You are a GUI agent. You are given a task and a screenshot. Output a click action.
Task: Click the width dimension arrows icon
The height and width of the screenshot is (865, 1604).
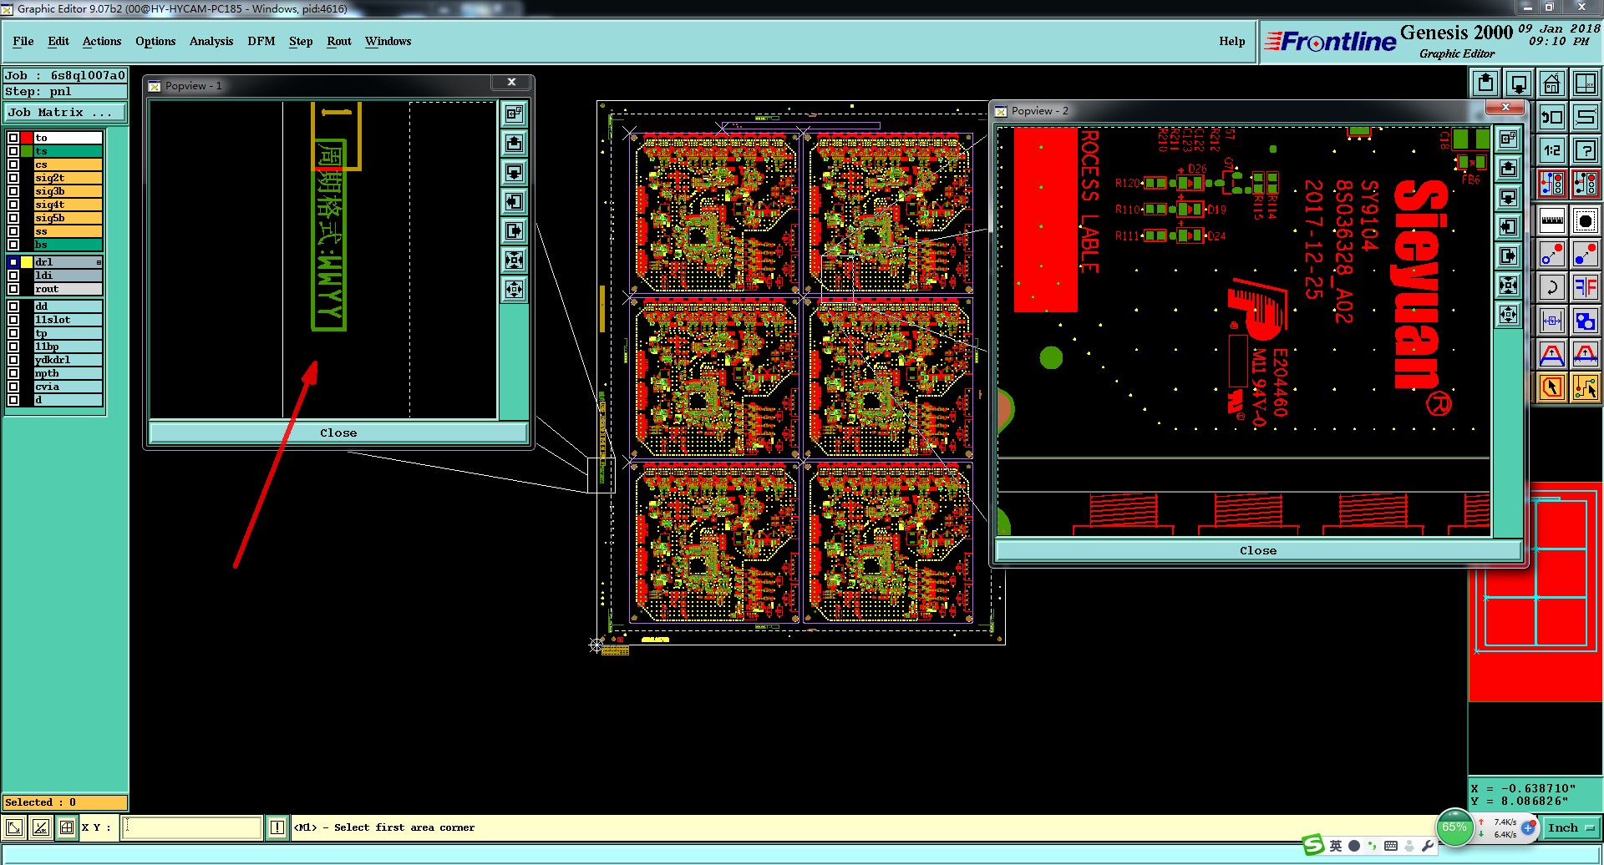[x=1552, y=321]
